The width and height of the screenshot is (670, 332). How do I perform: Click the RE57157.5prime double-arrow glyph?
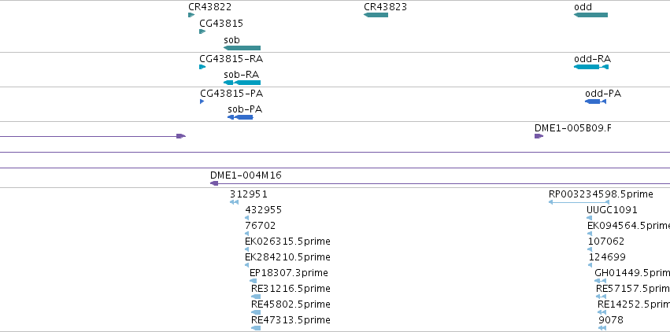[x=602, y=297]
